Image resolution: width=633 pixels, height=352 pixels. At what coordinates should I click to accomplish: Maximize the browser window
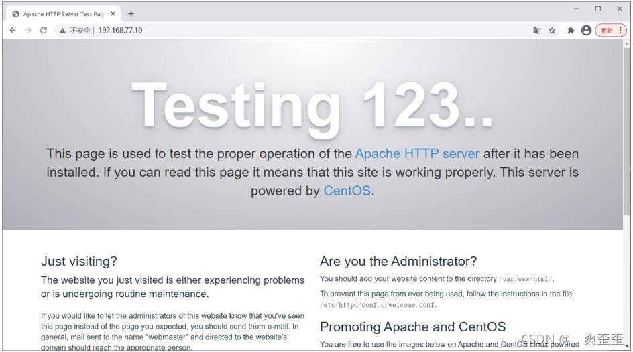coord(598,9)
